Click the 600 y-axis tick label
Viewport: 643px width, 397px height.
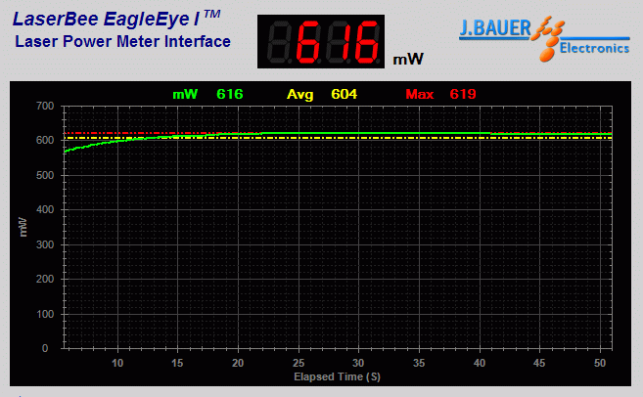[45, 140]
